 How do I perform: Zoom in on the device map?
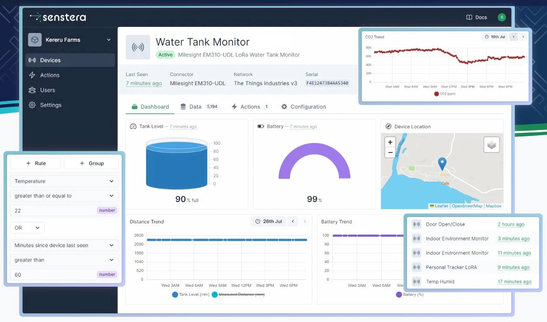coord(390,142)
